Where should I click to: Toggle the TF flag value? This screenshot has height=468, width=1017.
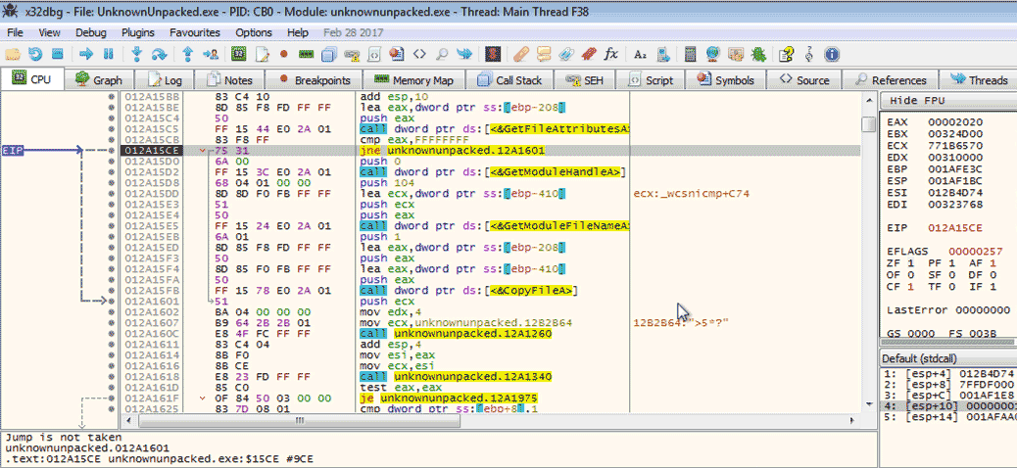(950, 286)
